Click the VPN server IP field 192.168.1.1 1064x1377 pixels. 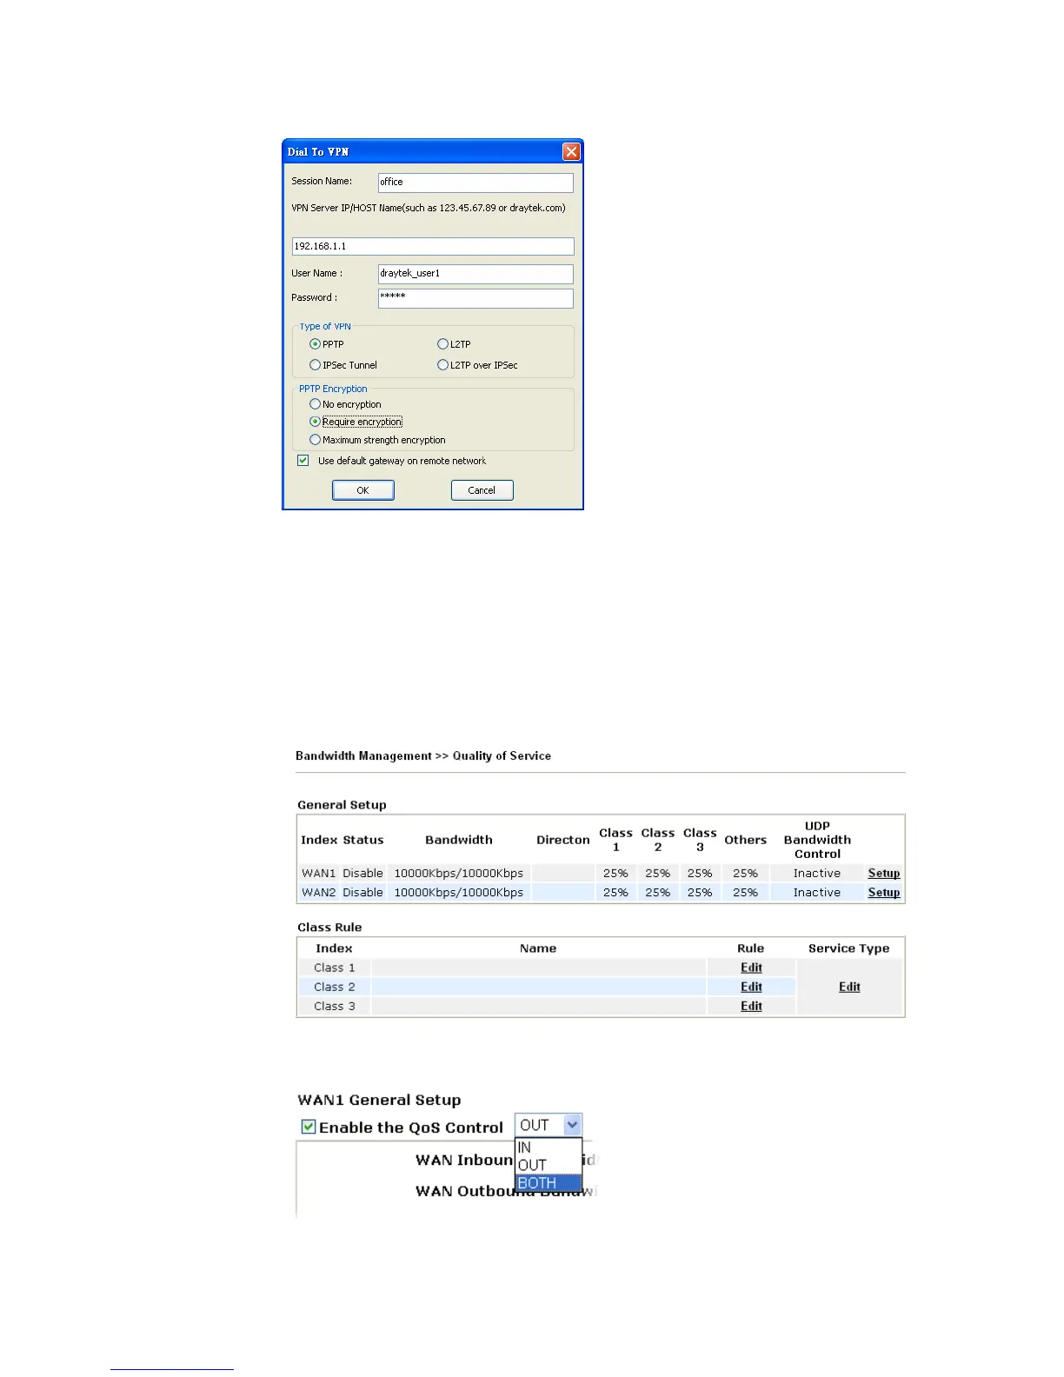point(433,246)
